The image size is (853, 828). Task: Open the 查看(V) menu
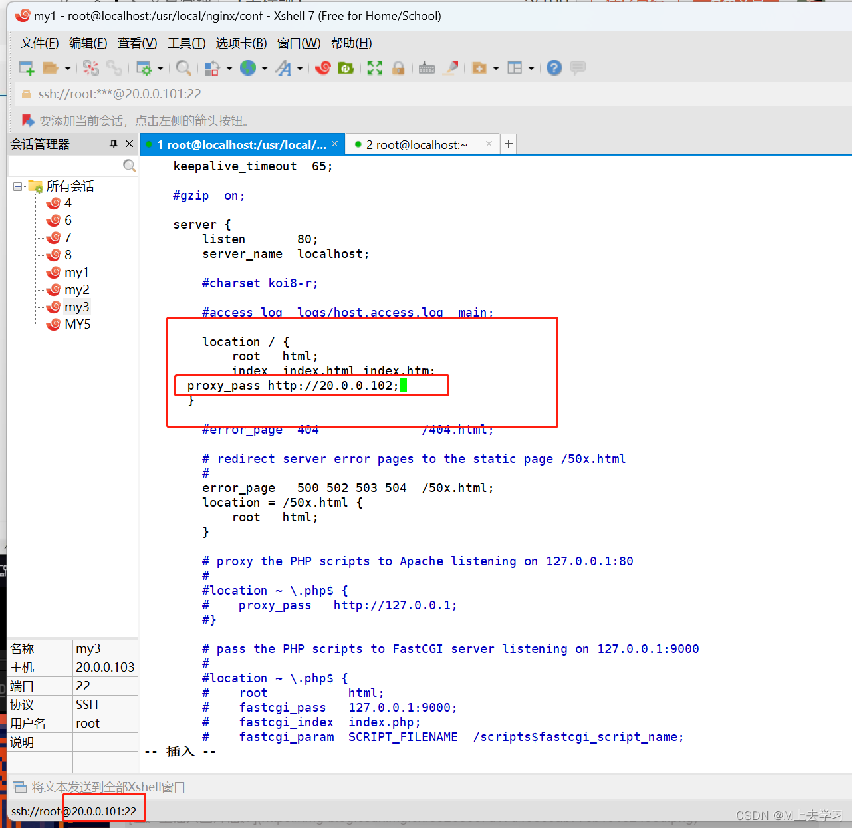pyautogui.click(x=138, y=43)
